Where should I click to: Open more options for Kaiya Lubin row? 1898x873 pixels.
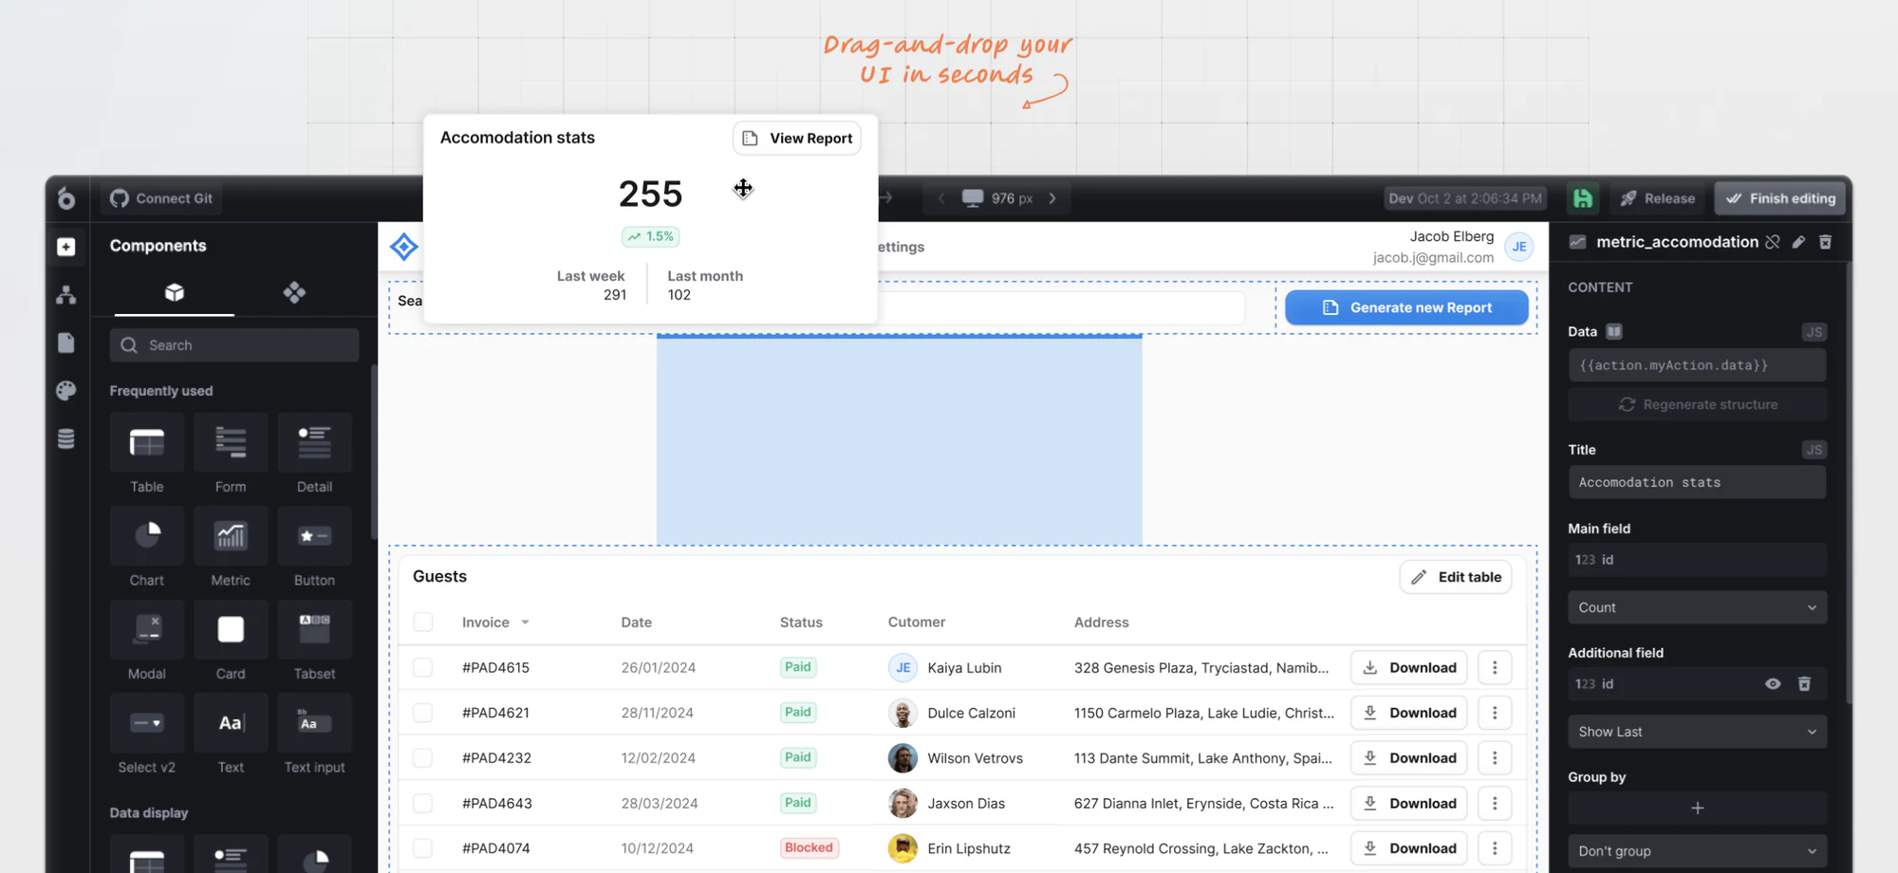pos(1495,668)
